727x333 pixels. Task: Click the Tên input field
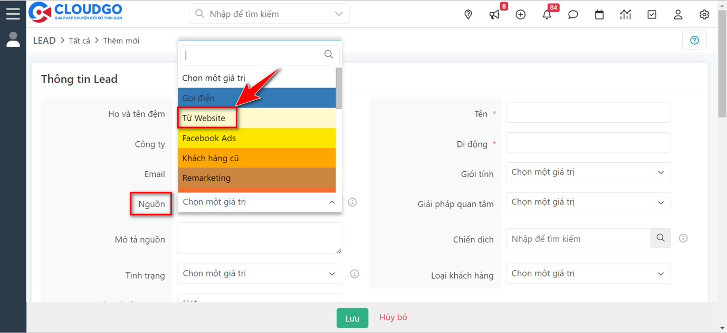point(588,113)
